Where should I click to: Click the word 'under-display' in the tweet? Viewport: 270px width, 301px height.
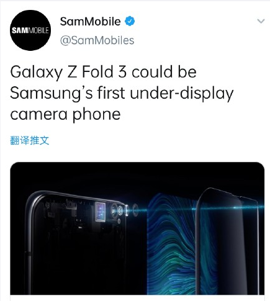[182, 93]
